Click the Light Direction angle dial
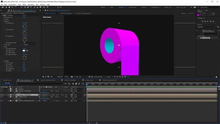This screenshot has width=220, height=124. (x=24, y=58)
